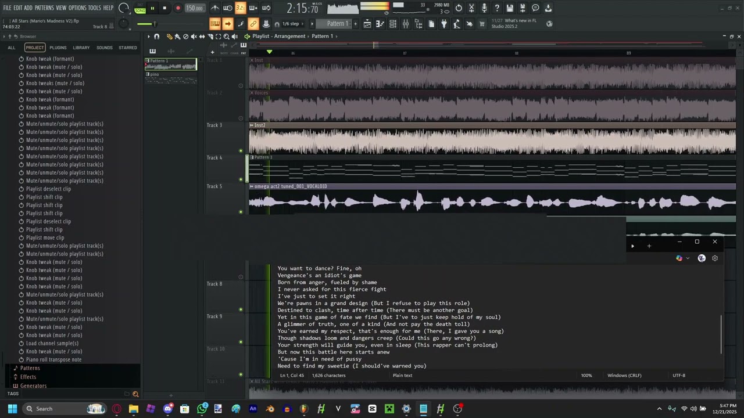Open the Mixer view icon
This screenshot has width=744, height=418.
tap(406, 24)
